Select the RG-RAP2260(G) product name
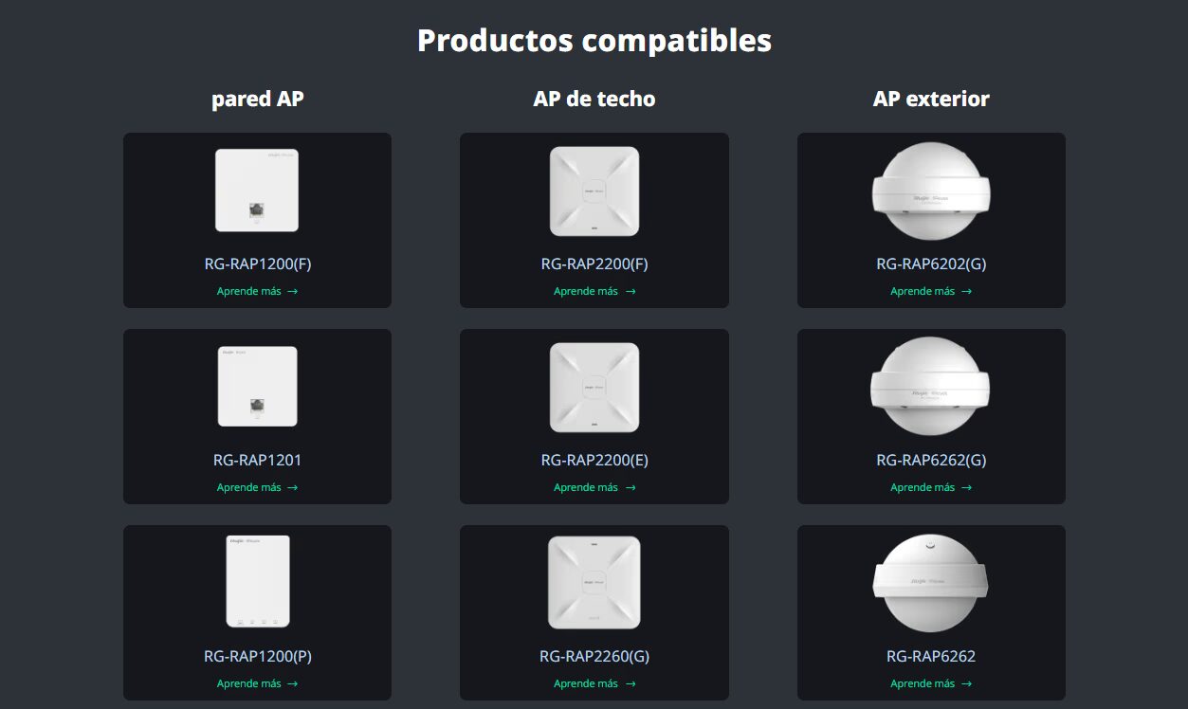 click(x=594, y=656)
